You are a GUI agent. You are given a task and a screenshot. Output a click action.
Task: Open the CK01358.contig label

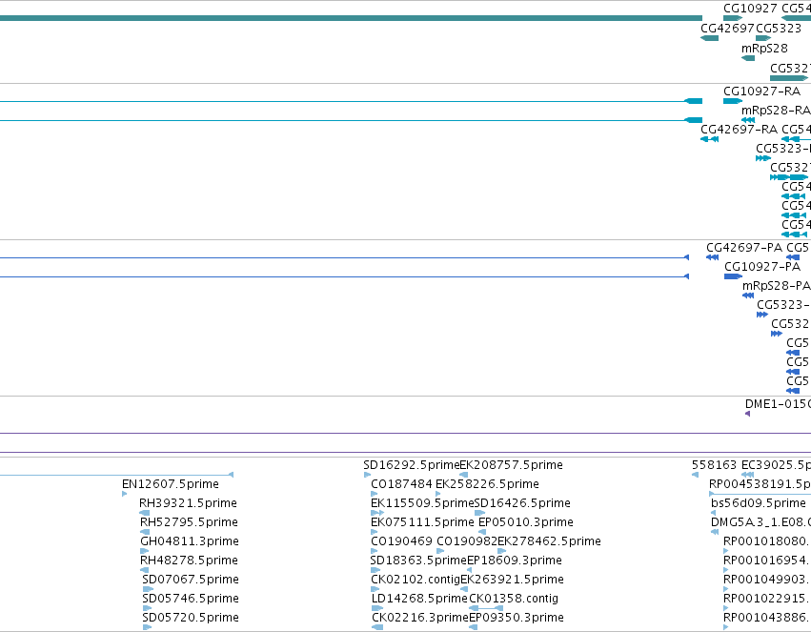pos(514,599)
